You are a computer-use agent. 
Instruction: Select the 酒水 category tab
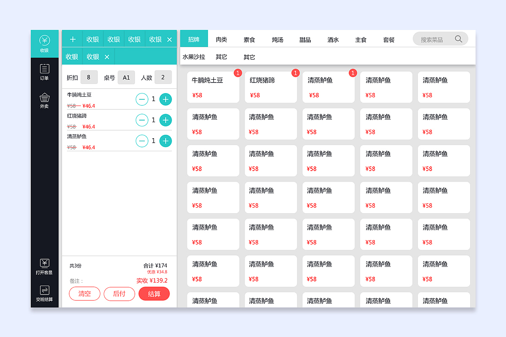click(x=333, y=39)
